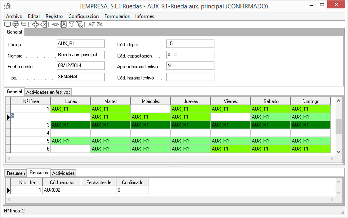Click the delete record icon
Image resolution: width=348 pixels, height=218 pixels.
tap(44, 24)
